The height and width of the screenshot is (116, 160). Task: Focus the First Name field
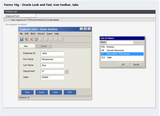coord(52,59)
